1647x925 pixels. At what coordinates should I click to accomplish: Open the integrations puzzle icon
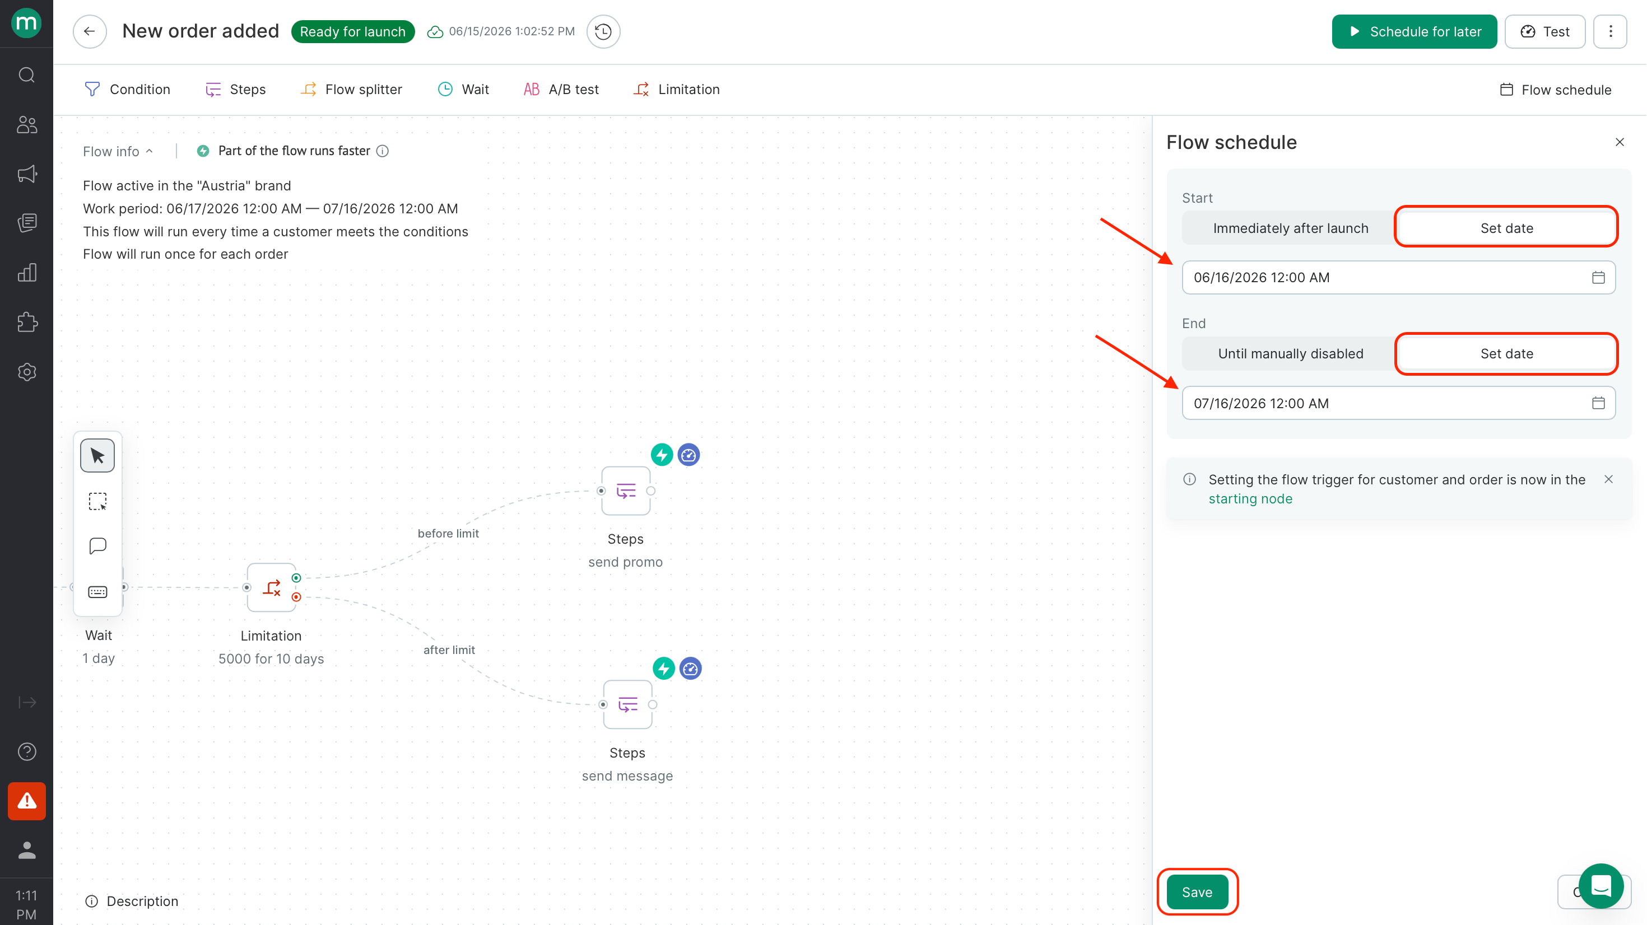pos(26,322)
